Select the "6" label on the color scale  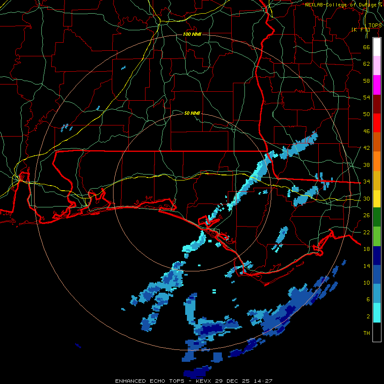(x=368, y=300)
